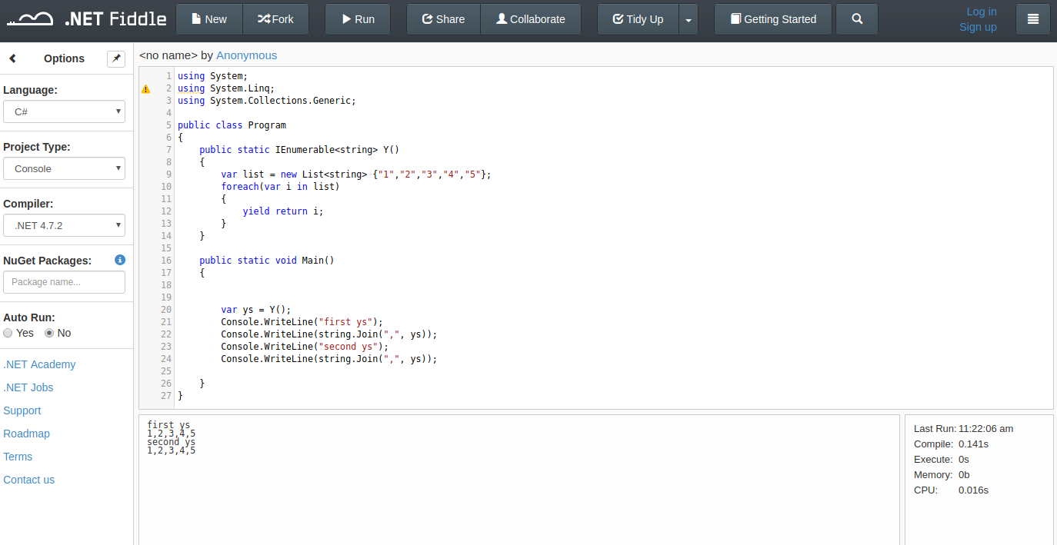Click the CPU 0.016s value
Image resolution: width=1057 pixels, height=545 pixels.
point(974,490)
